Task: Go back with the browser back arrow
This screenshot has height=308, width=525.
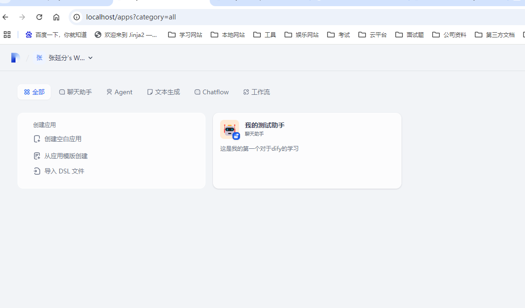Action: point(5,17)
